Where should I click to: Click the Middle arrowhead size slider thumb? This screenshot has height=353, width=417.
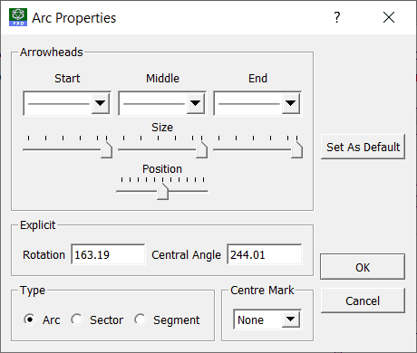(201, 149)
